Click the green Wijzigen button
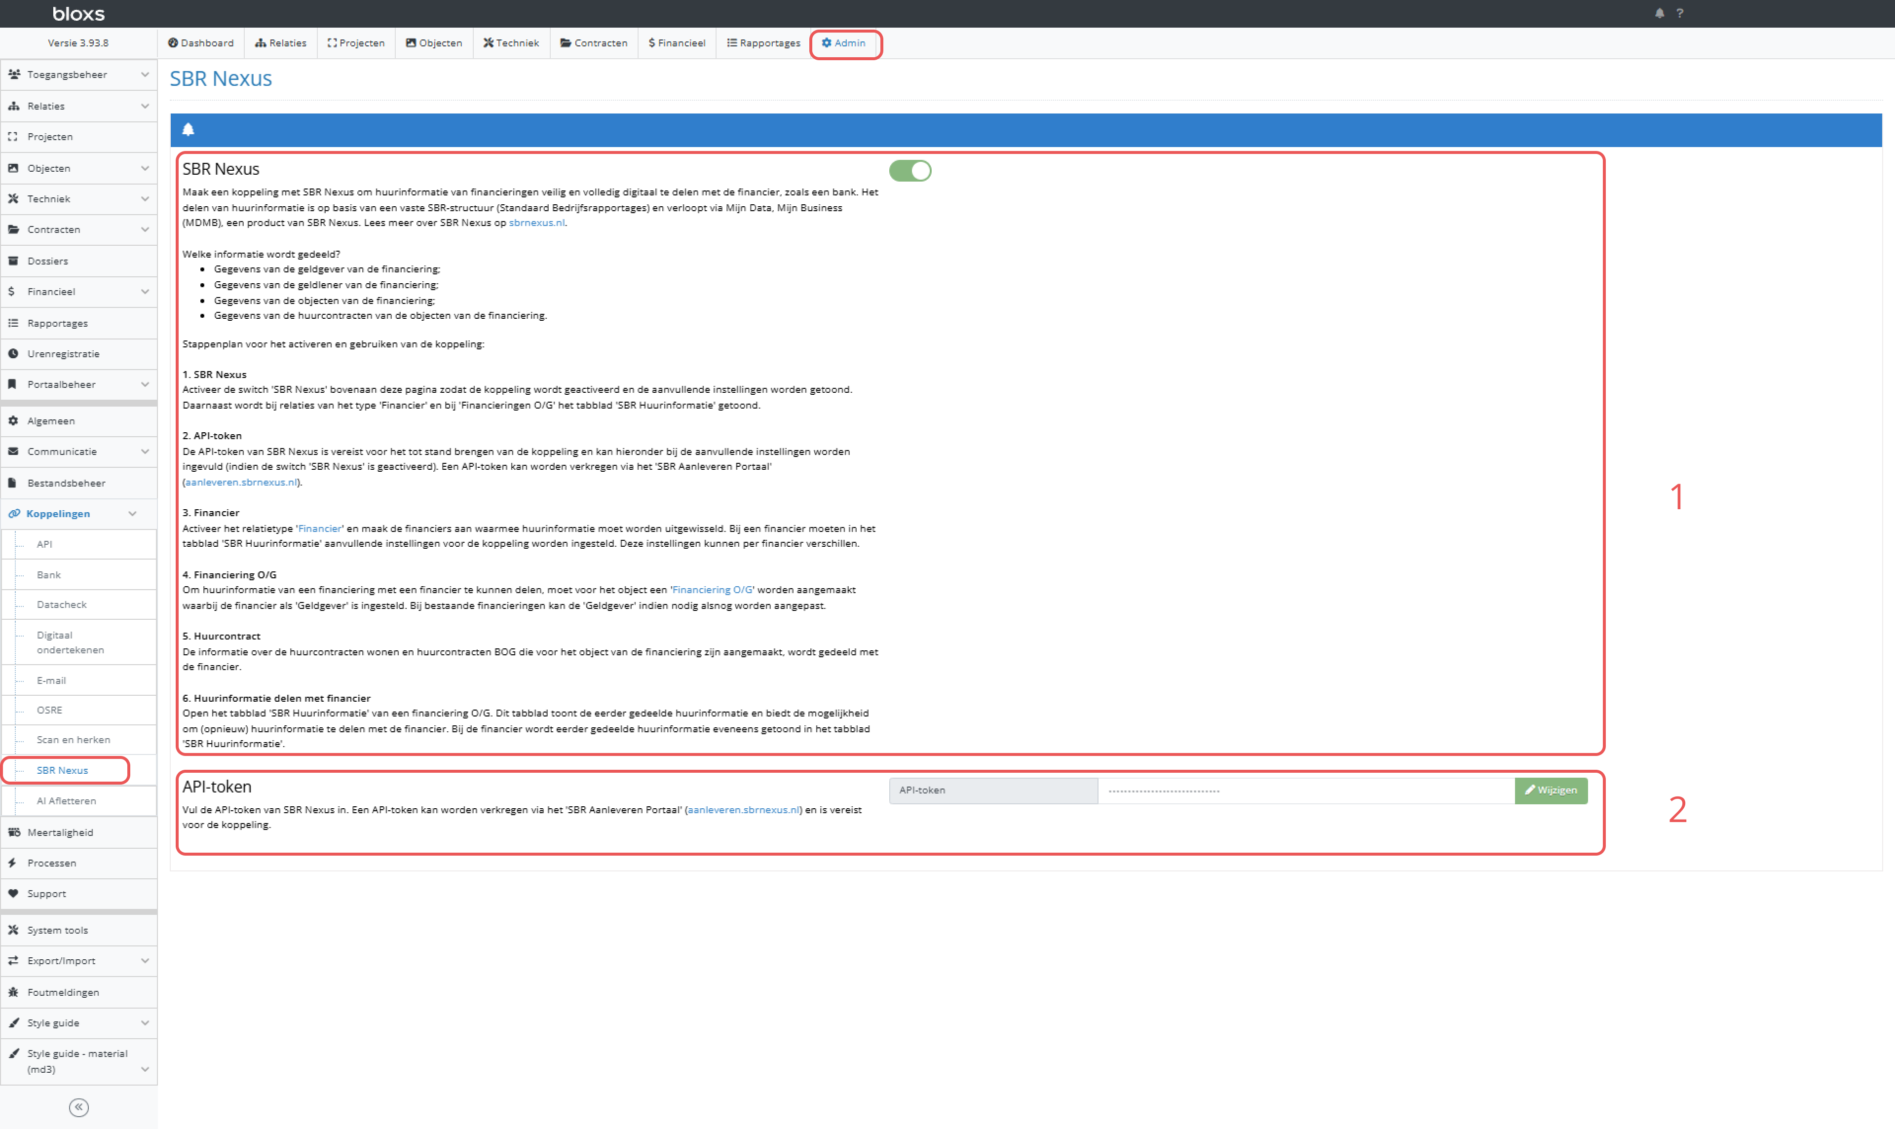1895x1129 pixels. point(1551,790)
